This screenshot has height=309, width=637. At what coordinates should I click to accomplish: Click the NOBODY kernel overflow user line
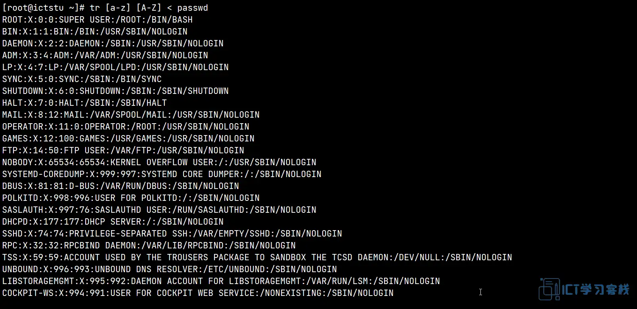[159, 162]
